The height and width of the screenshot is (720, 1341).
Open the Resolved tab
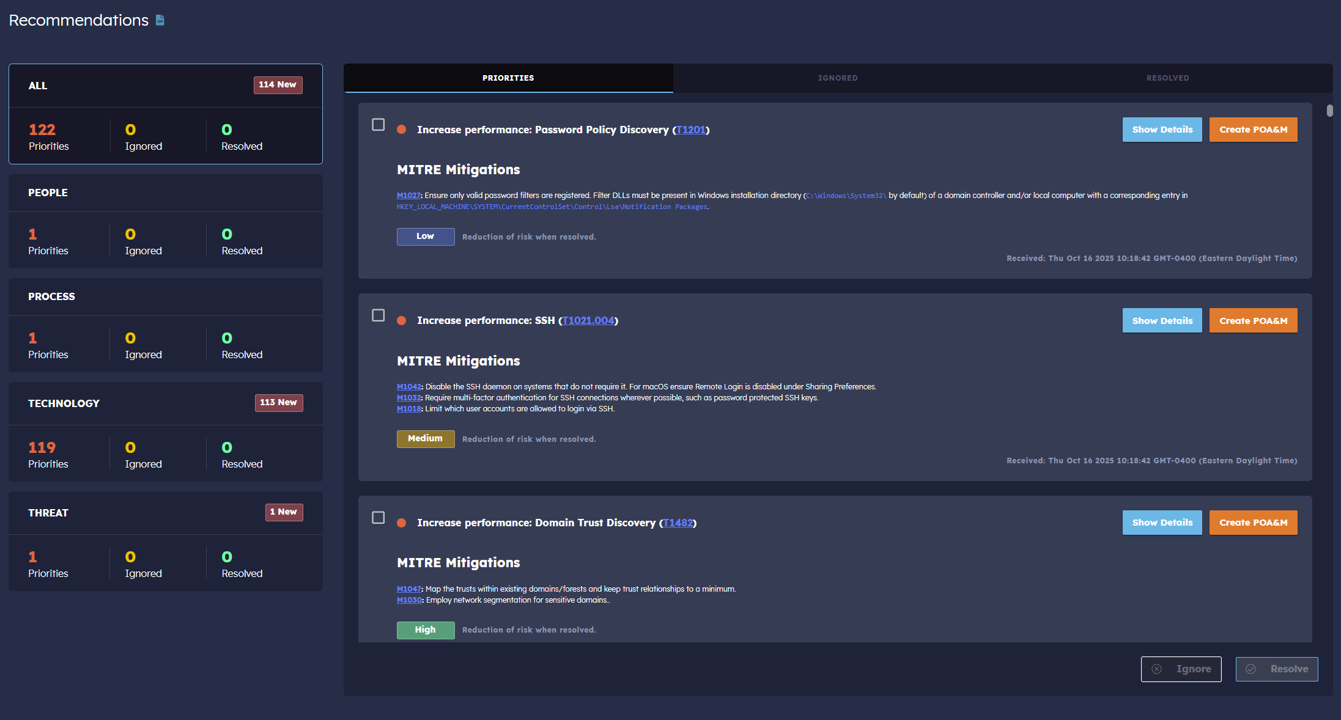tap(1167, 78)
